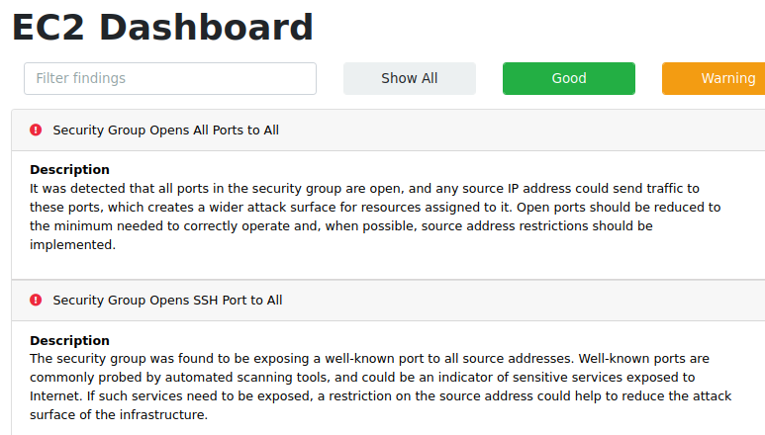
Task: Click the Description label under SSH Port finding
Action: (x=69, y=340)
